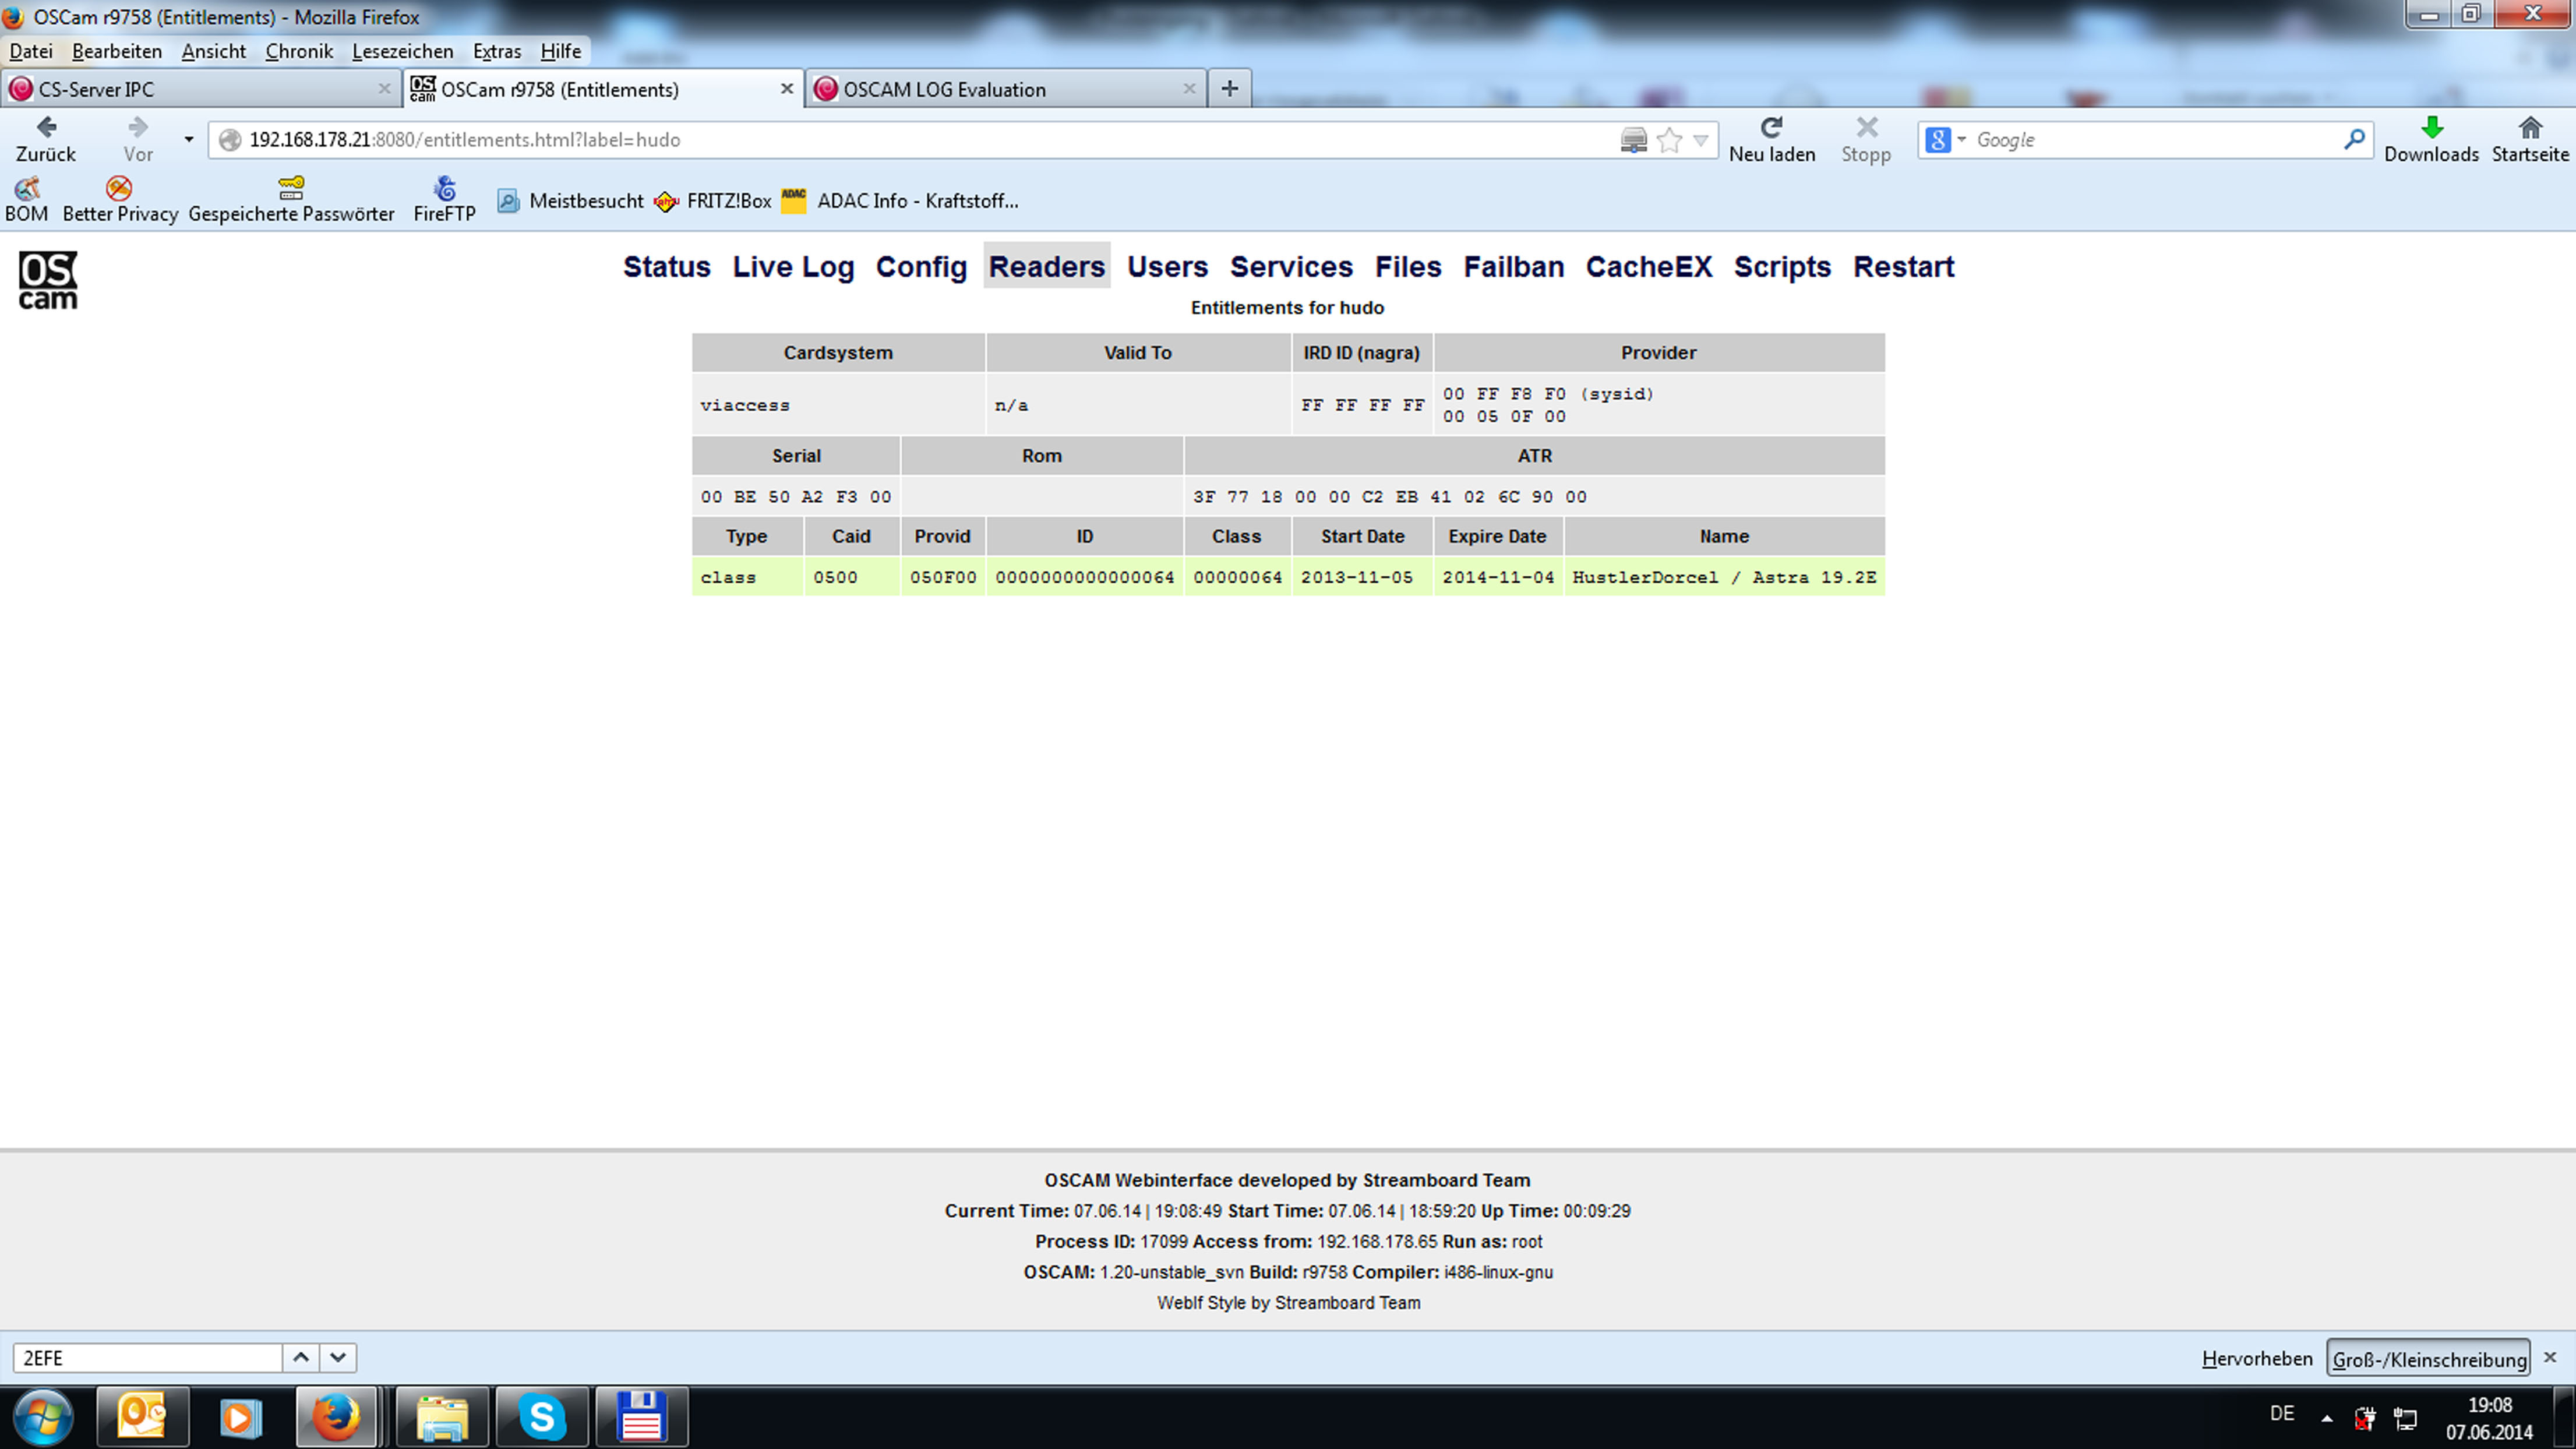
Task: Expand the URL bar dropdown arrow
Action: pos(1700,140)
